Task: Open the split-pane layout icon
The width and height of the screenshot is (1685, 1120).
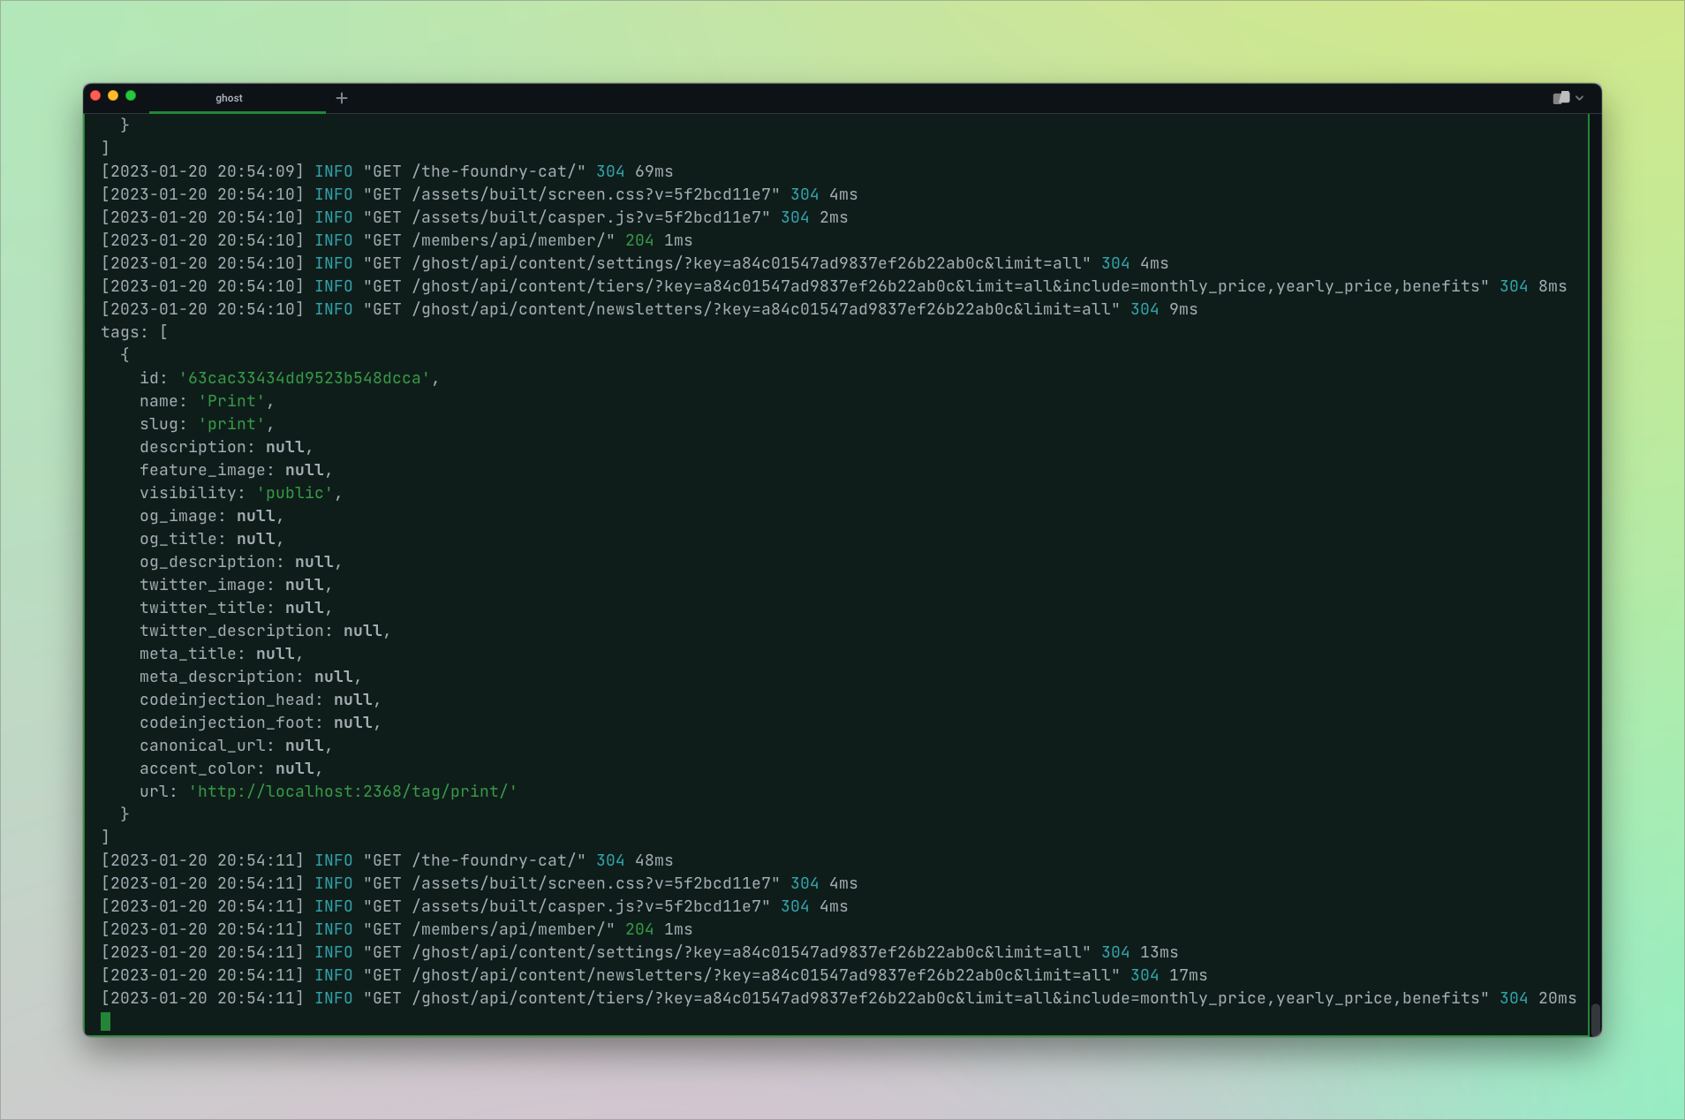Action: coord(1560,98)
